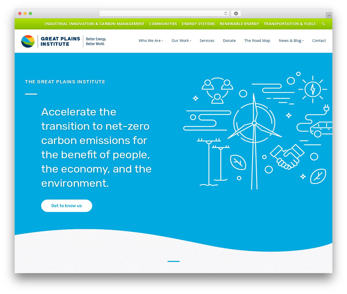Click the 'THE GREAT PLAINS INSTITUTE' heading

tap(65, 82)
